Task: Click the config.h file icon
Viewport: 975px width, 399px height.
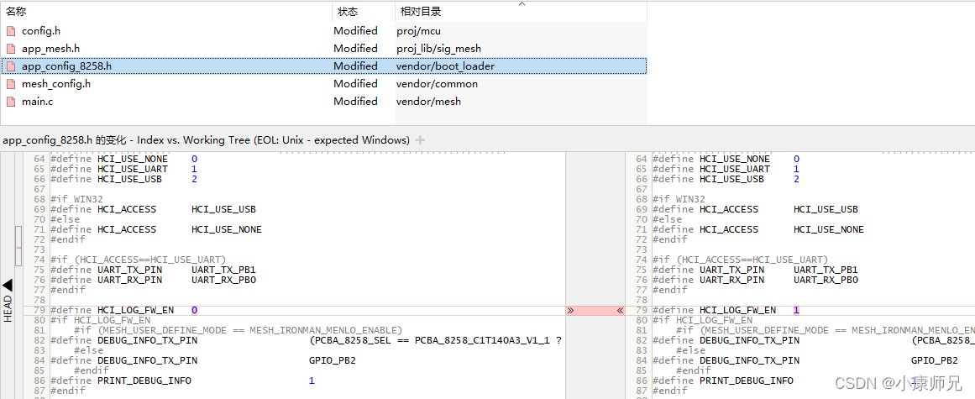Action: (11, 30)
